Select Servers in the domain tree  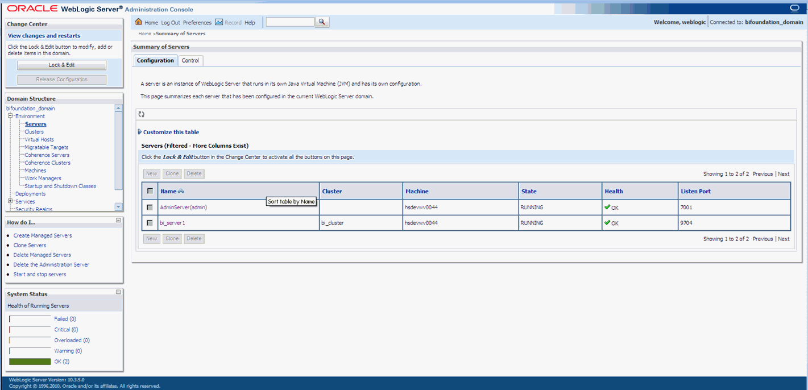point(36,124)
